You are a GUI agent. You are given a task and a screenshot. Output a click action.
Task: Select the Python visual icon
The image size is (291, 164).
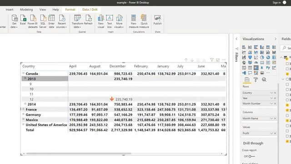click(268, 68)
